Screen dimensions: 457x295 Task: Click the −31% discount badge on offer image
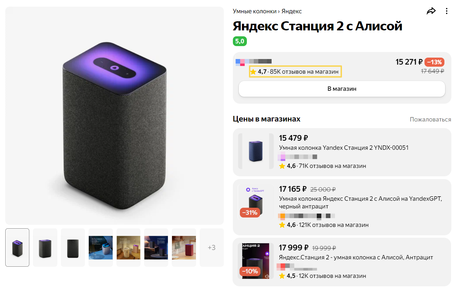point(250,212)
